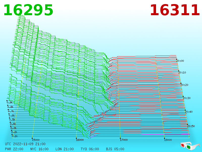Click the 20:00 time axis marker
The width and height of the screenshot is (202, 152).
point(180,61)
